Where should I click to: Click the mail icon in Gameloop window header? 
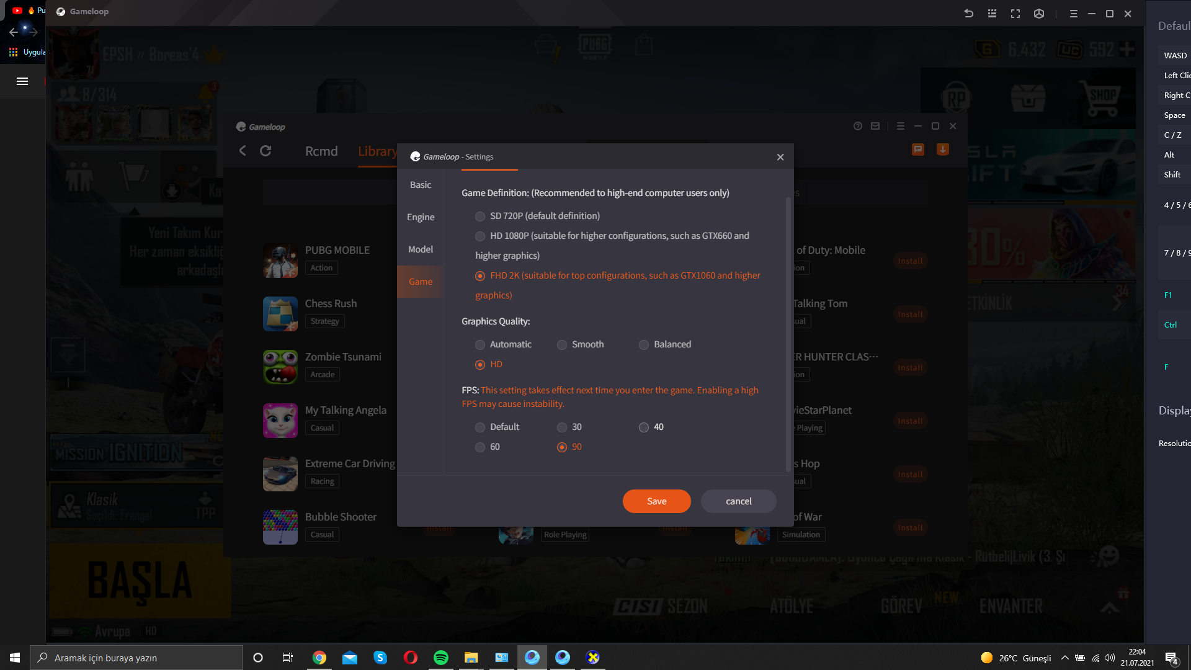(875, 126)
